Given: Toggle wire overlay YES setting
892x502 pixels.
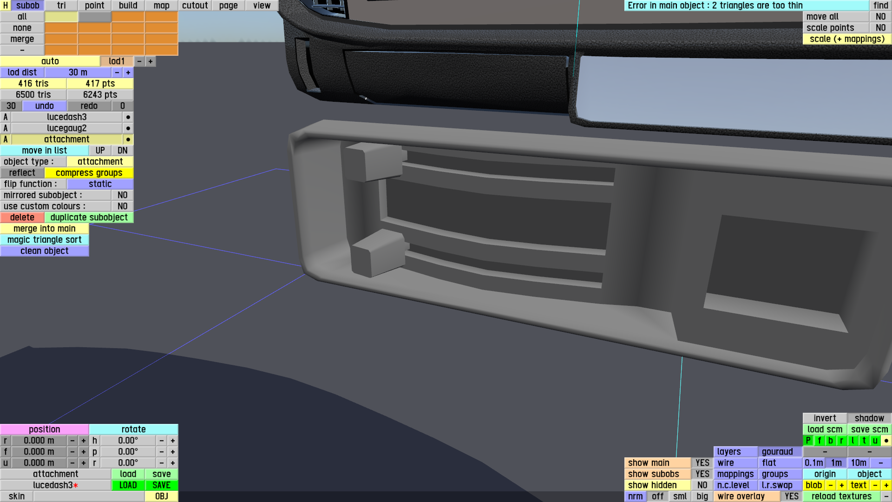Looking at the screenshot, I should pos(791,496).
